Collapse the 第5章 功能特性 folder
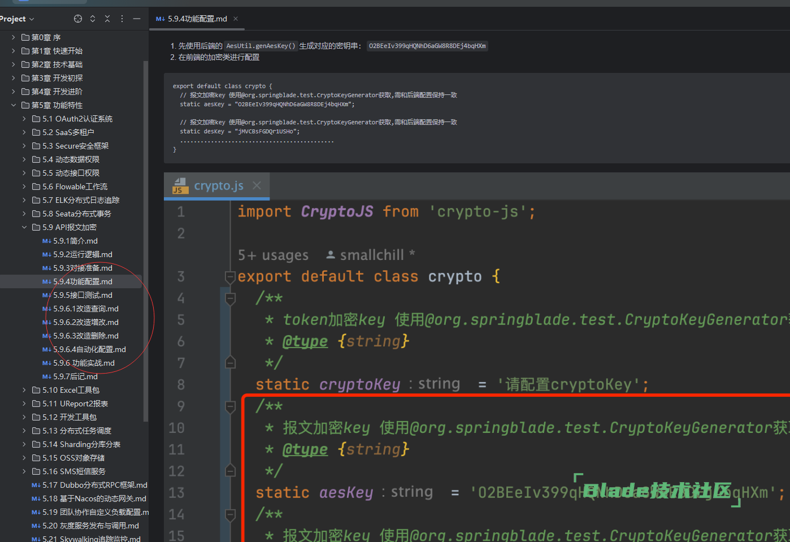The width and height of the screenshot is (790, 542). point(13,105)
